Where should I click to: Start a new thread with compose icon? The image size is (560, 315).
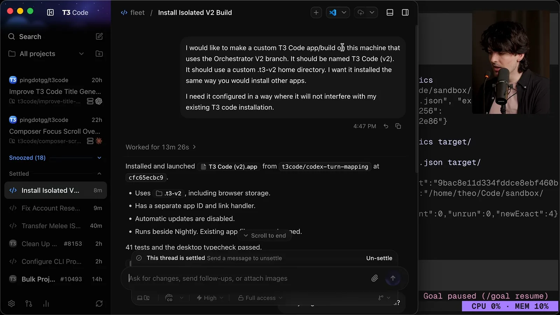[x=99, y=36]
